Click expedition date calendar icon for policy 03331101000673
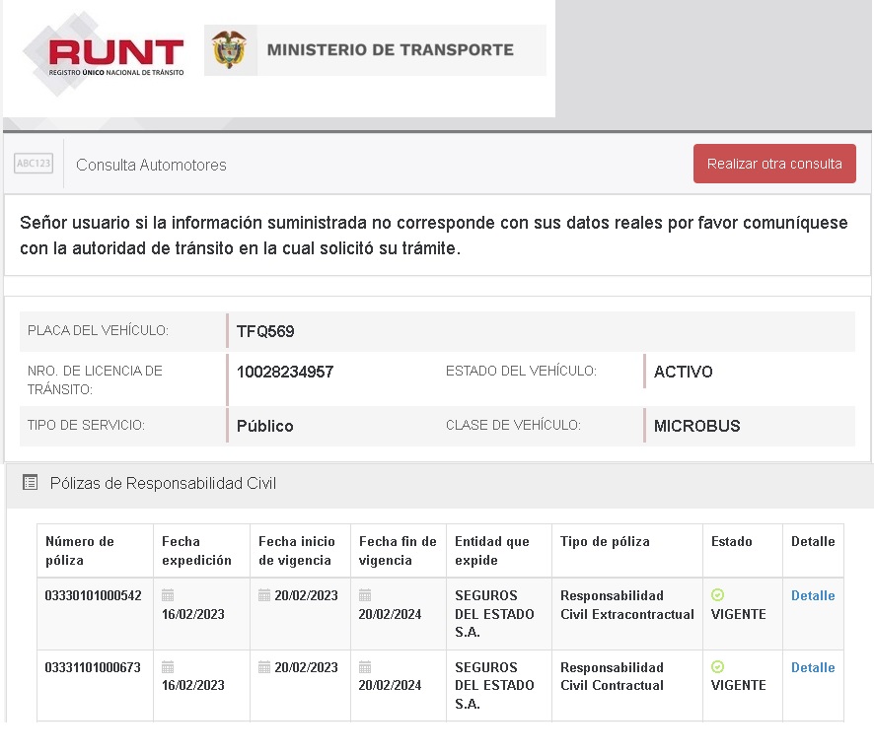 [x=168, y=667]
